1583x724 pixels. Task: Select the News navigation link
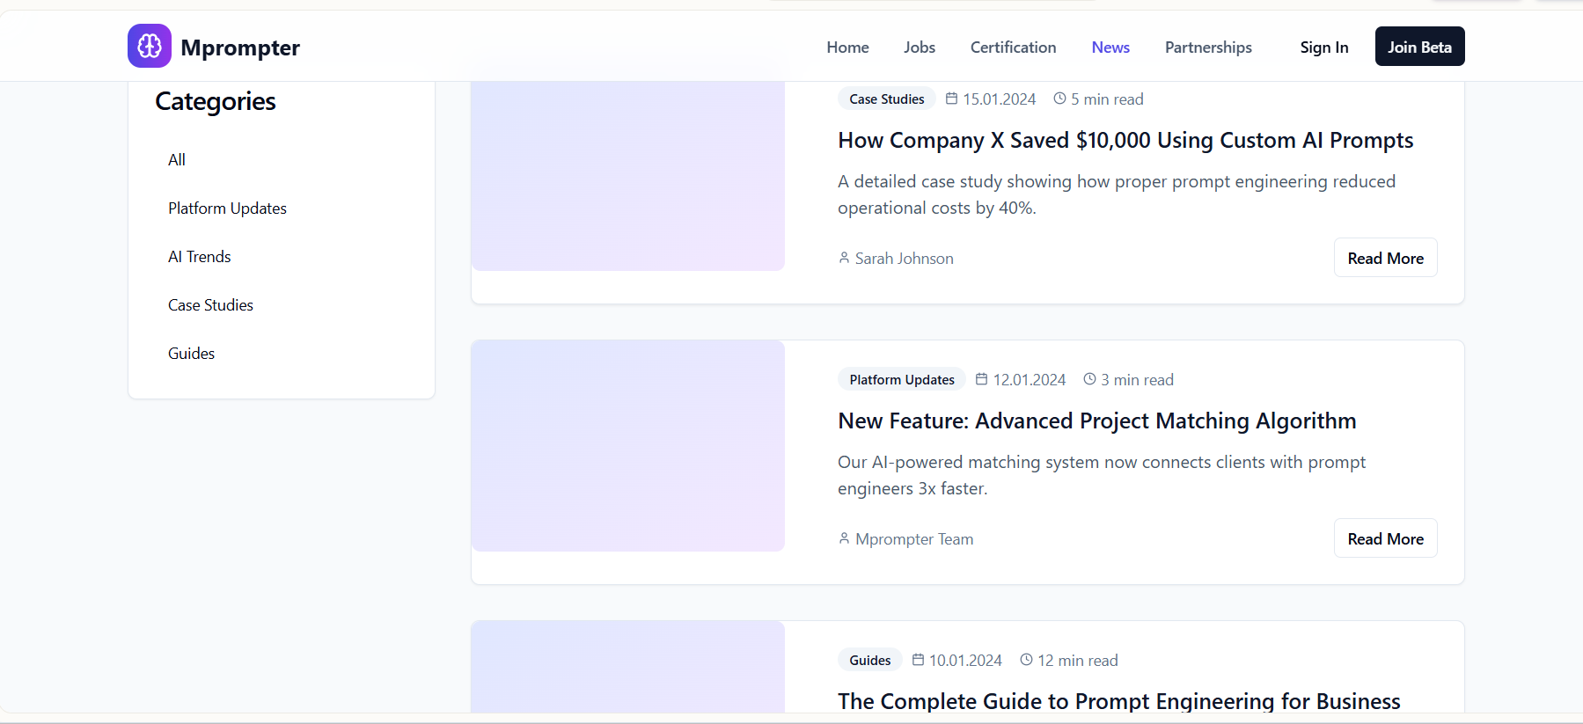pos(1110,48)
